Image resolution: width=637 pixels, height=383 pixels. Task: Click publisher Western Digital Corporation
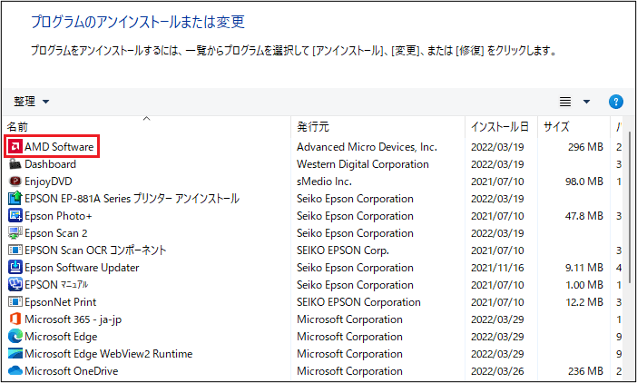click(363, 164)
